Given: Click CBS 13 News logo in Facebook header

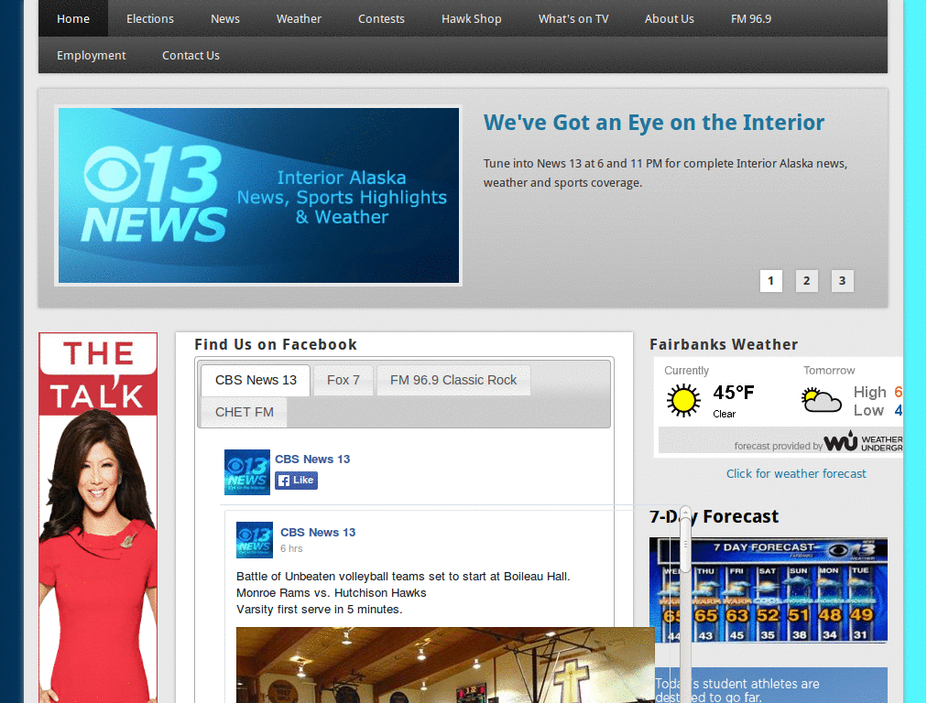Looking at the screenshot, I should 247,472.
